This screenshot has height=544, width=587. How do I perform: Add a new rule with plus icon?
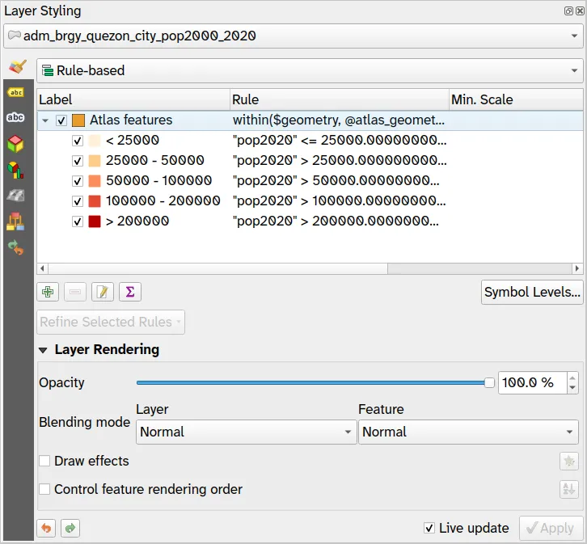coord(48,292)
